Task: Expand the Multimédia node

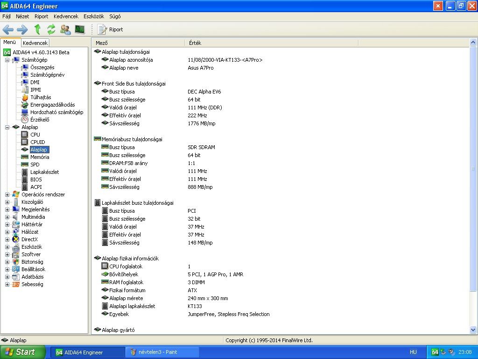Action: 7,217
